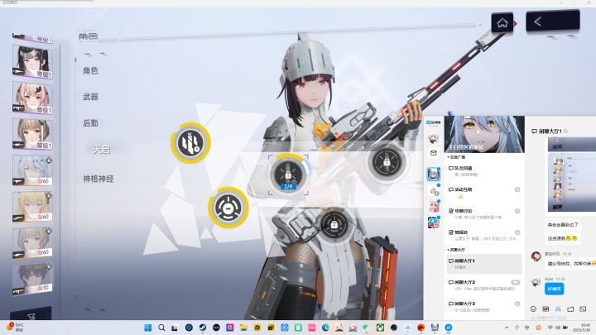Viewport: 596px width, 335px height.
Task: Open own profile avatar in chat sidebar
Action: (x=433, y=138)
